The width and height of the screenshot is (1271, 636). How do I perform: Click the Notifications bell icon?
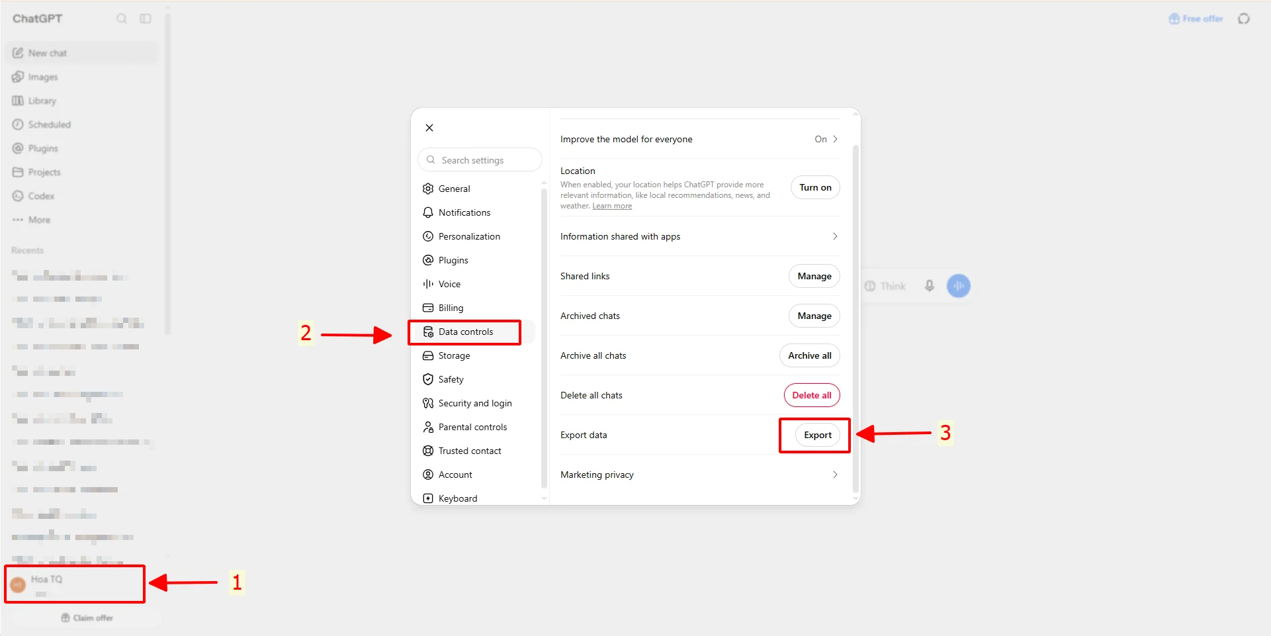click(428, 212)
